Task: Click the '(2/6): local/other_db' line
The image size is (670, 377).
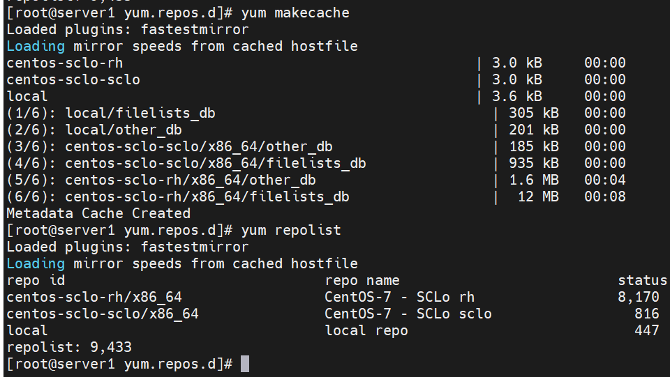Action: tap(94, 130)
